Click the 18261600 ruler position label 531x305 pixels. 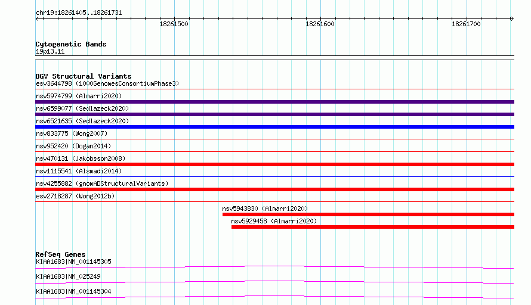tap(320, 24)
